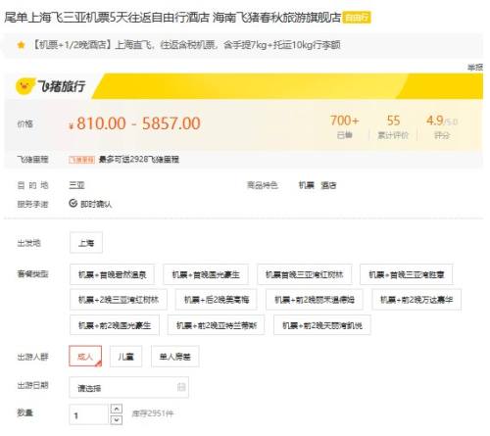Screen dimensions: 490x436
Task: Click the 飞猪旅行 brand name
Action: pyautogui.click(x=62, y=86)
